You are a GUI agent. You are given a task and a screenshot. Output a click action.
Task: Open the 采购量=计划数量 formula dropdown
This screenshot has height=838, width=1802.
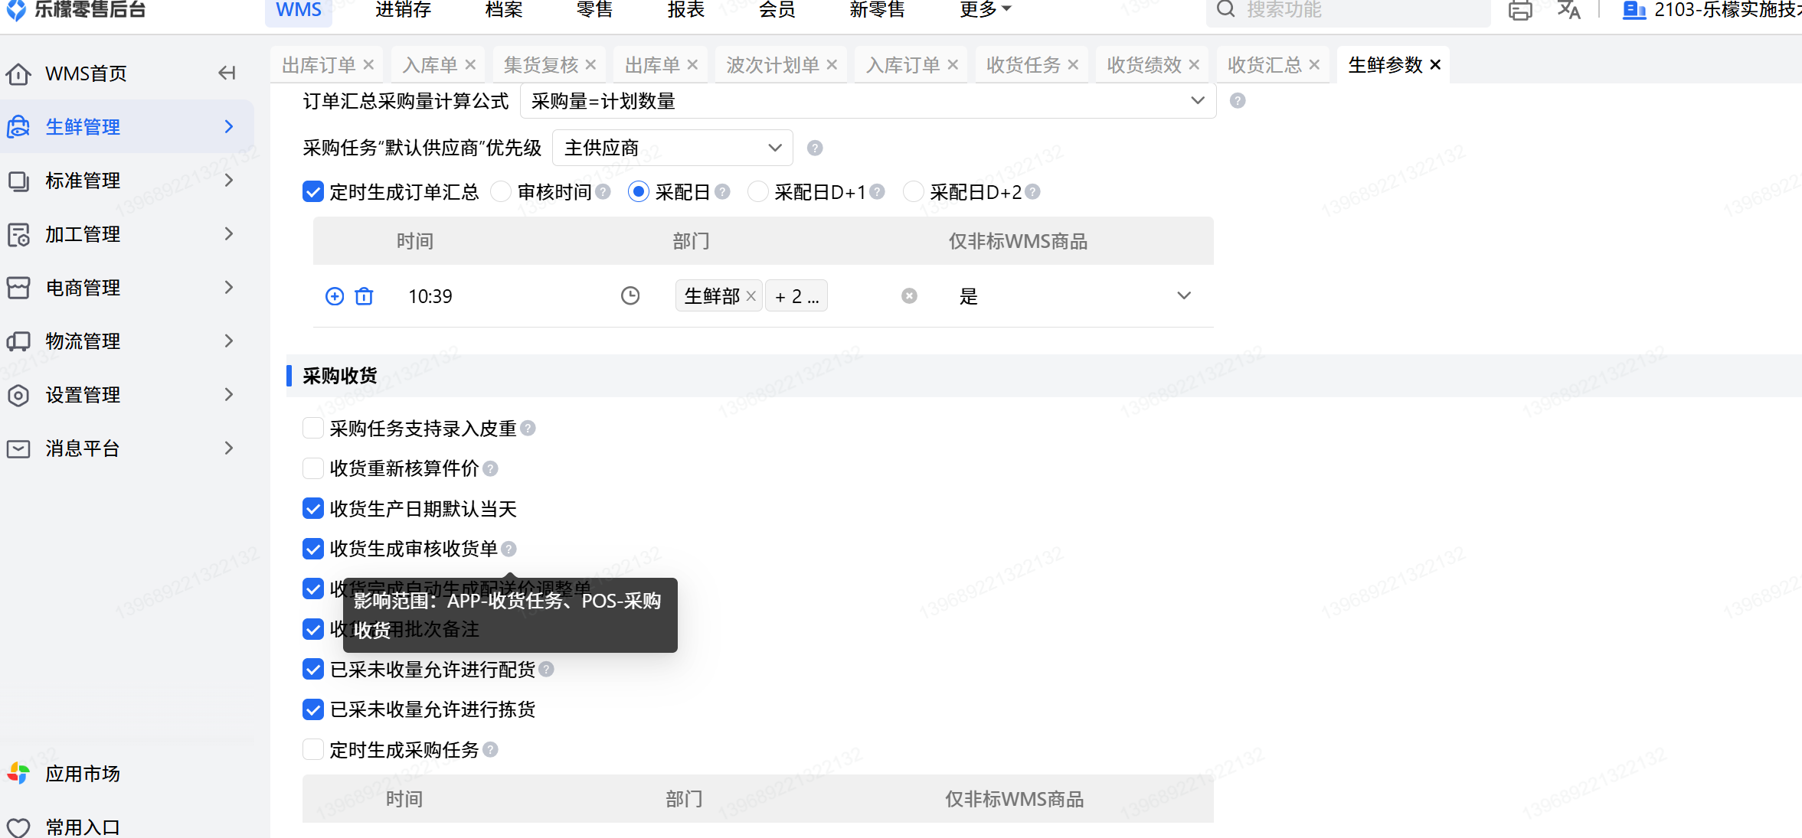click(x=867, y=101)
